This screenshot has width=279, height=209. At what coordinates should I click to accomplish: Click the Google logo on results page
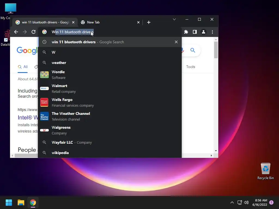pos(27,50)
